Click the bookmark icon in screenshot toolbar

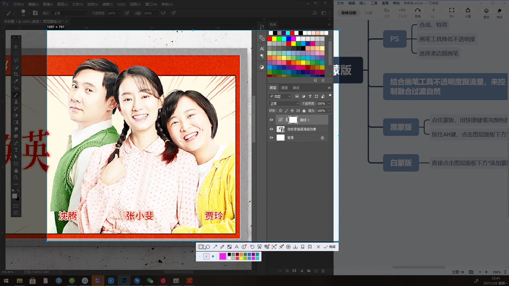310,247
